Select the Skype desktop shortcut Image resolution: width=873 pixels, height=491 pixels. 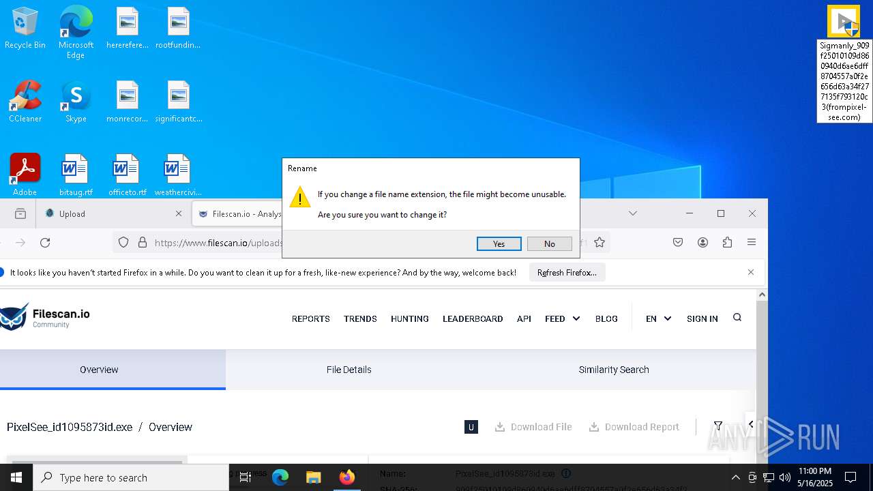click(x=76, y=102)
